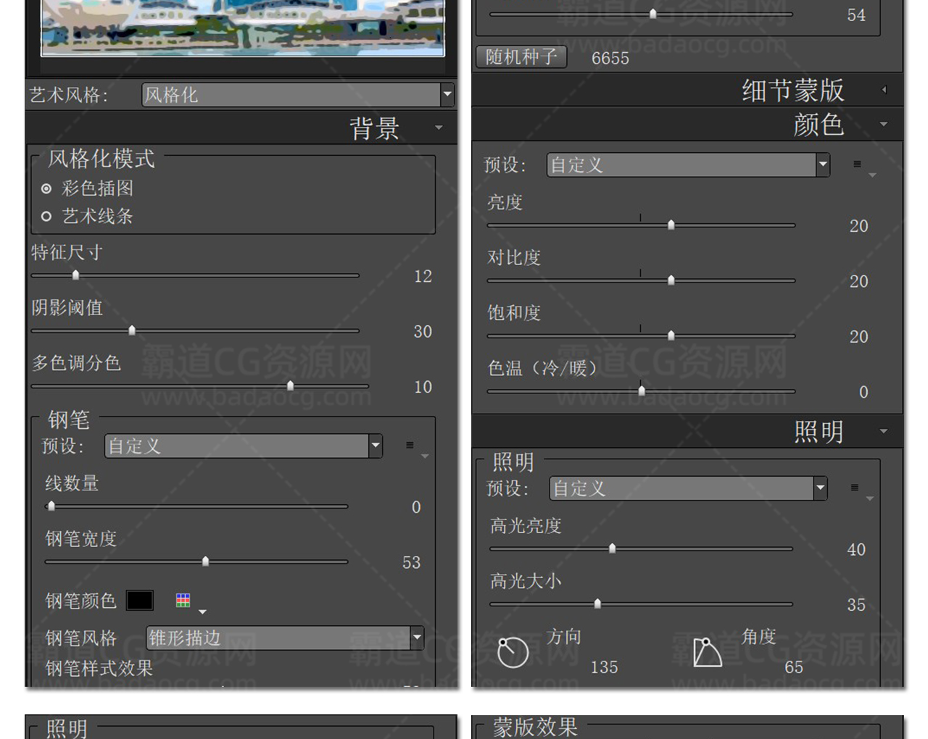Select the 艺术线条 radio option
The height and width of the screenshot is (739, 928).
pyautogui.click(x=46, y=216)
